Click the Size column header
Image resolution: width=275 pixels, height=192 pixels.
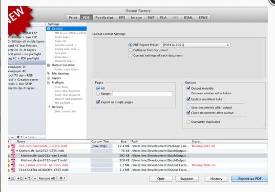(x=123, y=141)
